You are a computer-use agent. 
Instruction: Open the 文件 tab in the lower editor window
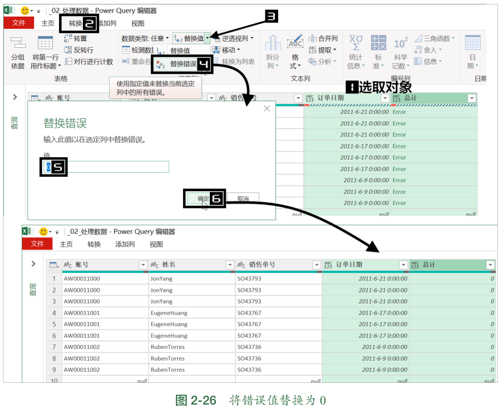coord(37,244)
